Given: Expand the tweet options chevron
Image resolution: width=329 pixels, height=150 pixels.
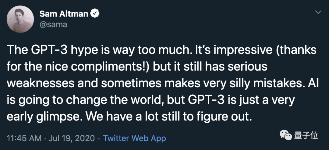Looking at the screenshot, I should 318,12.
